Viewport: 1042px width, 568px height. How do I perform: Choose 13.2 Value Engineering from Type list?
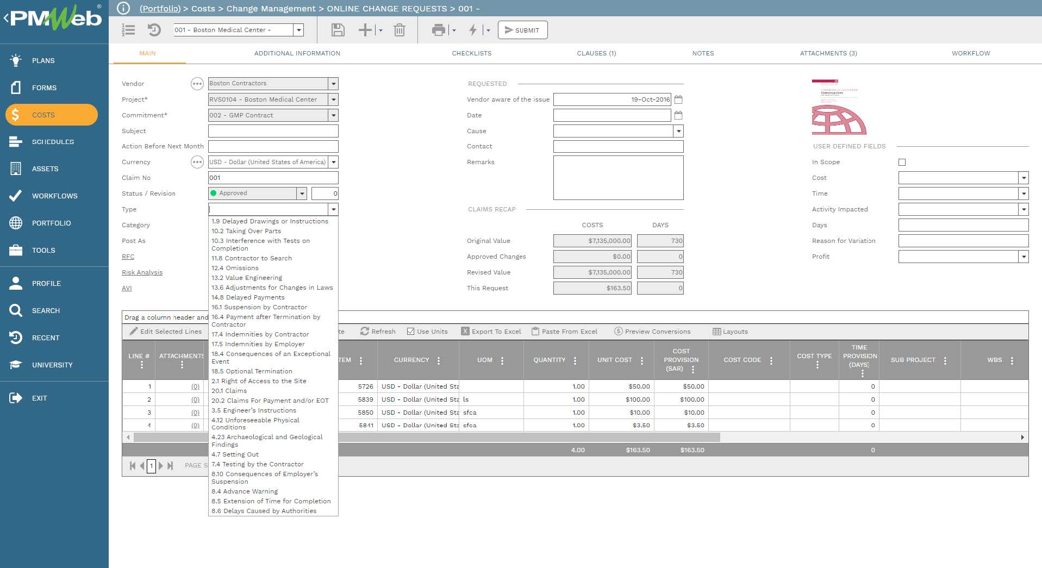[273, 278]
